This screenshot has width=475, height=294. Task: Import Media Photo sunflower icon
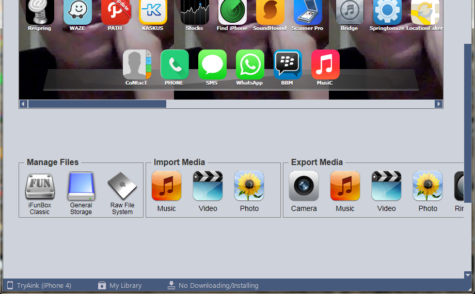pyautogui.click(x=249, y=186)
